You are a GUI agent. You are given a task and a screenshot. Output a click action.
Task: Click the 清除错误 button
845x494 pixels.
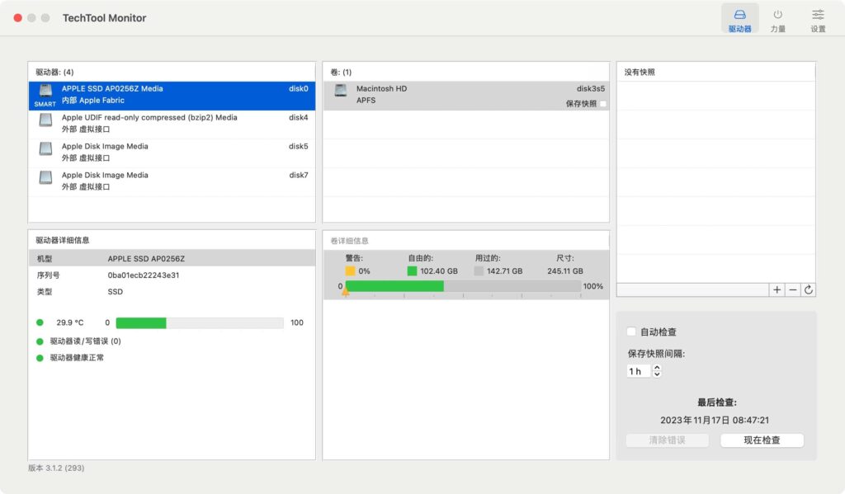[x=667, y=440]
